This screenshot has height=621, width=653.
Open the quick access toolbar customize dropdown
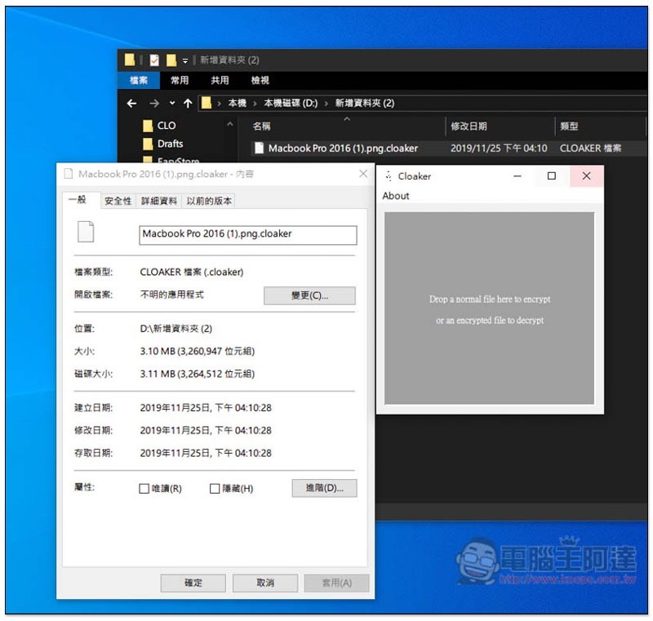pyautogui.click(x=184, y=59)
